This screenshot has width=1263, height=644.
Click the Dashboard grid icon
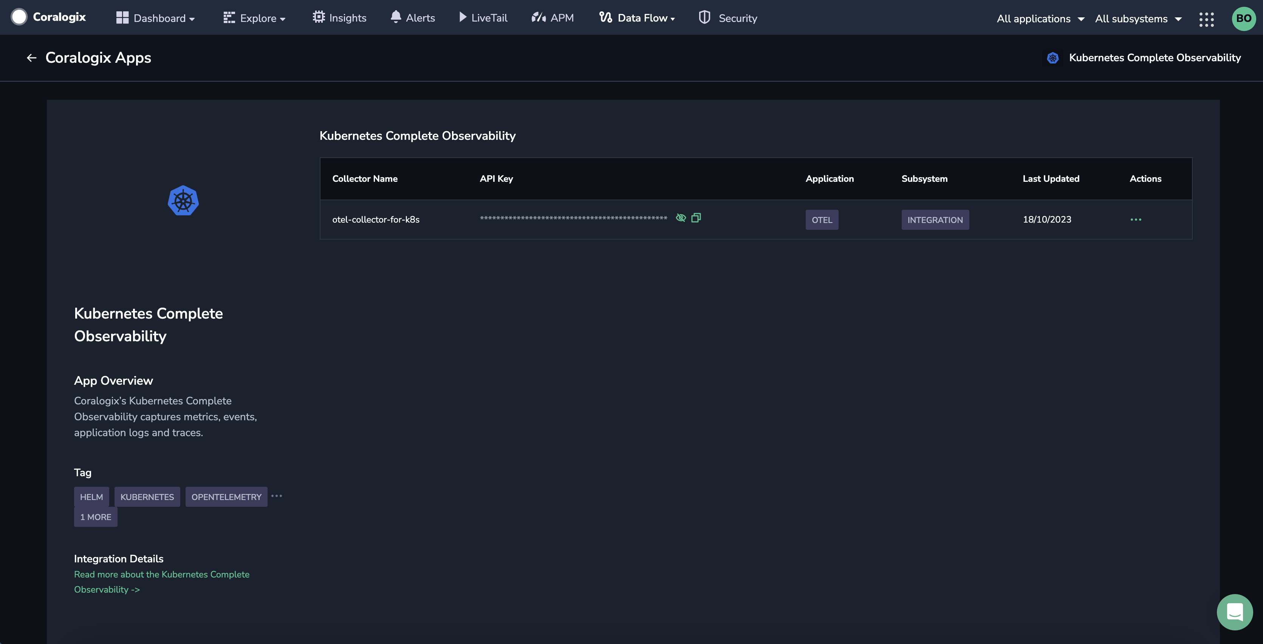[x=122, y=18]
